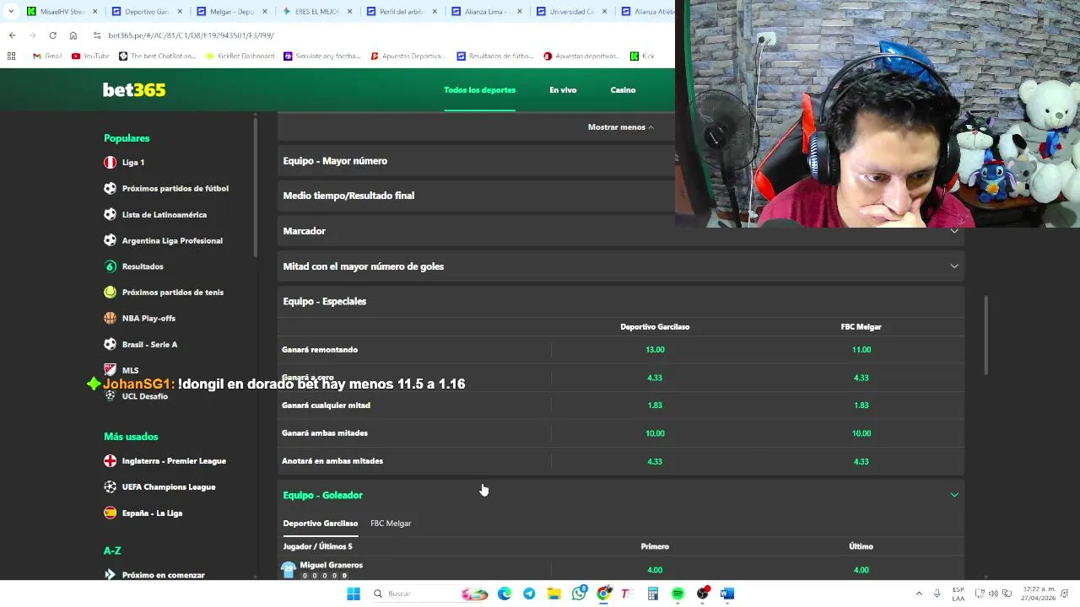
Task: Click the address bar URL
Action: [x=191, y=35]
